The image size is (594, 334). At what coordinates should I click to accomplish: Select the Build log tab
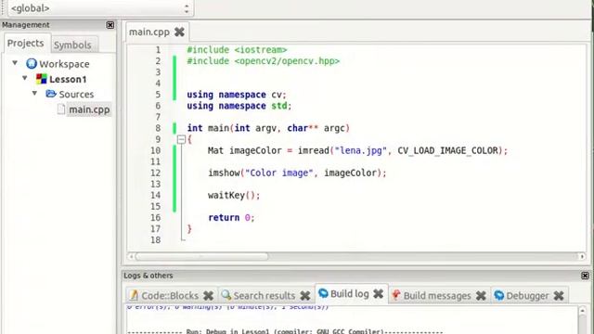[350, 294]
